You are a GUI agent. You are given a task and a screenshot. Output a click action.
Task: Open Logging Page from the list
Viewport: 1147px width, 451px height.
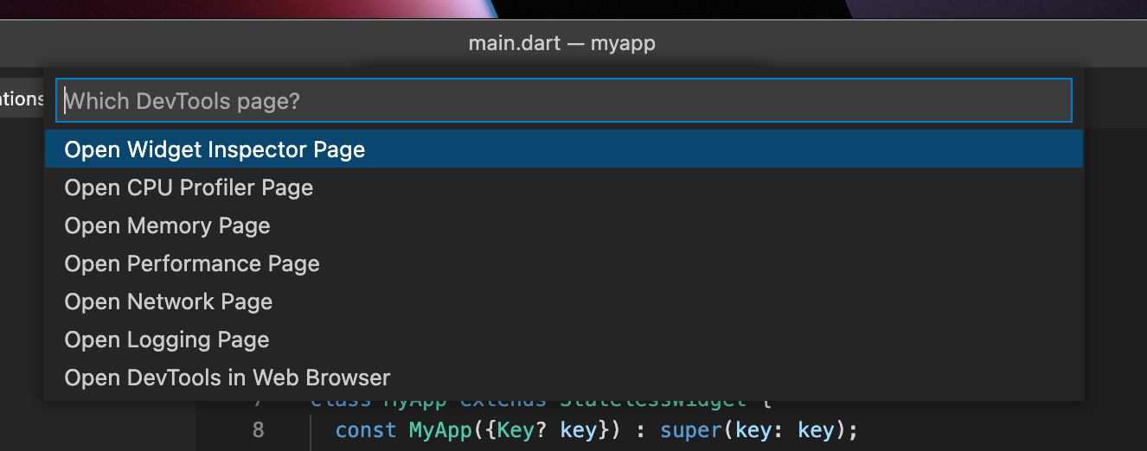tap(564, 340)
